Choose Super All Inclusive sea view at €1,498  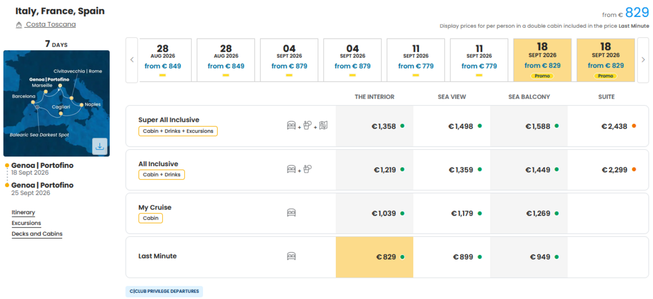452,126
